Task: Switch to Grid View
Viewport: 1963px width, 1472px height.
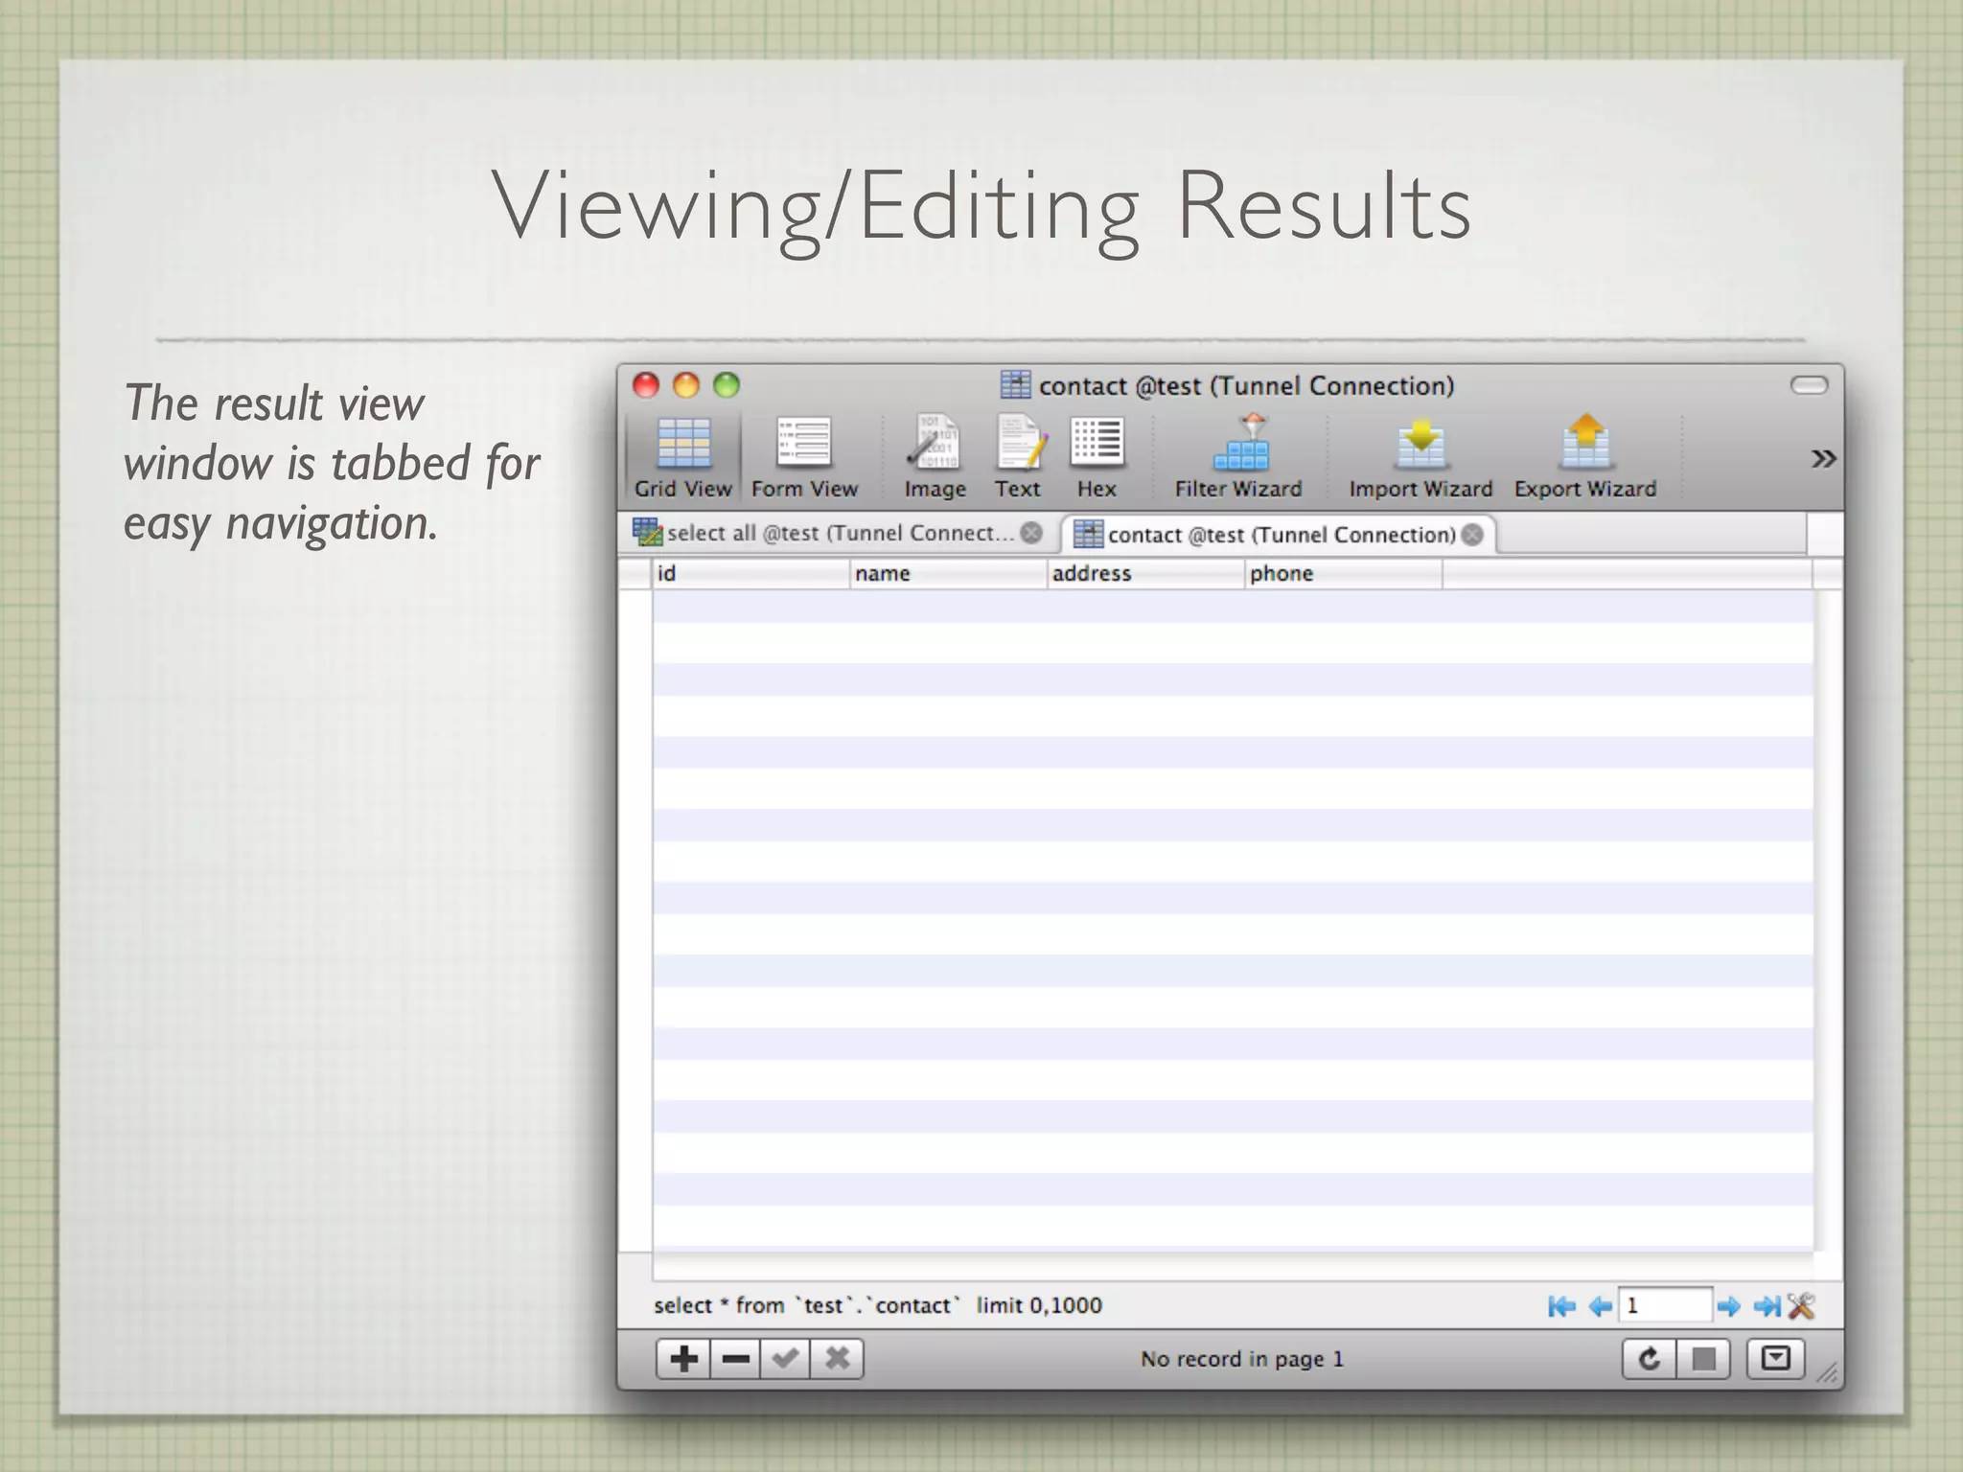Action: 682,458
